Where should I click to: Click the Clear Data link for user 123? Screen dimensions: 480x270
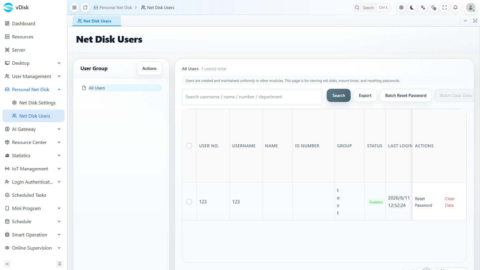449,202
